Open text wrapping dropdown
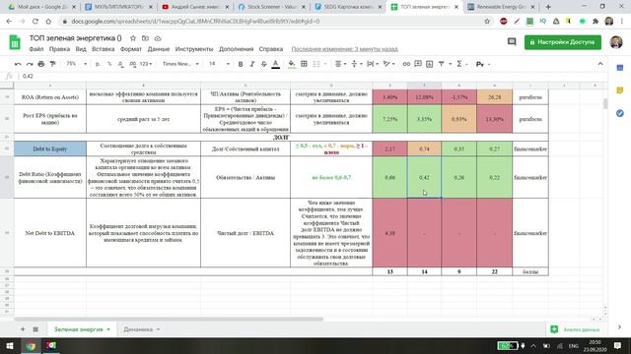This screenshot has width=631, height=354. tap(373, 64)
